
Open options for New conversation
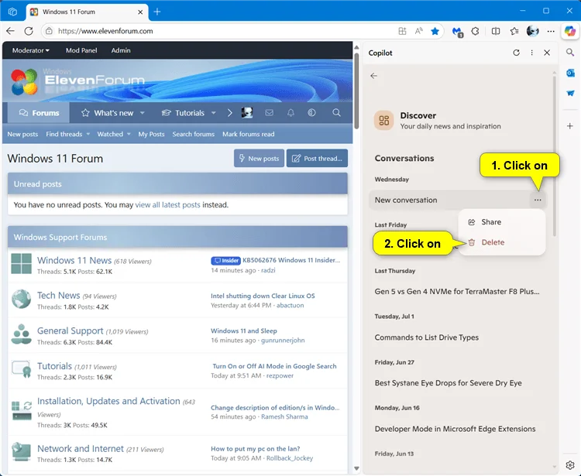click(538, 200)
